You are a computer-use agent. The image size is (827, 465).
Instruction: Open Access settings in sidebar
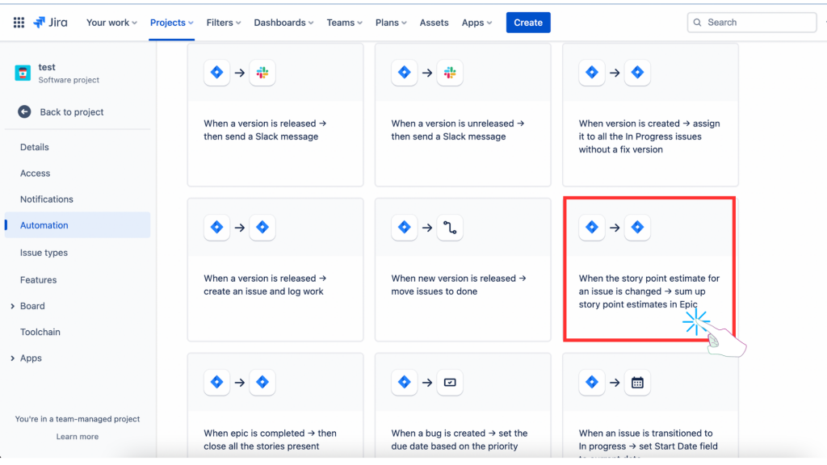(35, 173)
